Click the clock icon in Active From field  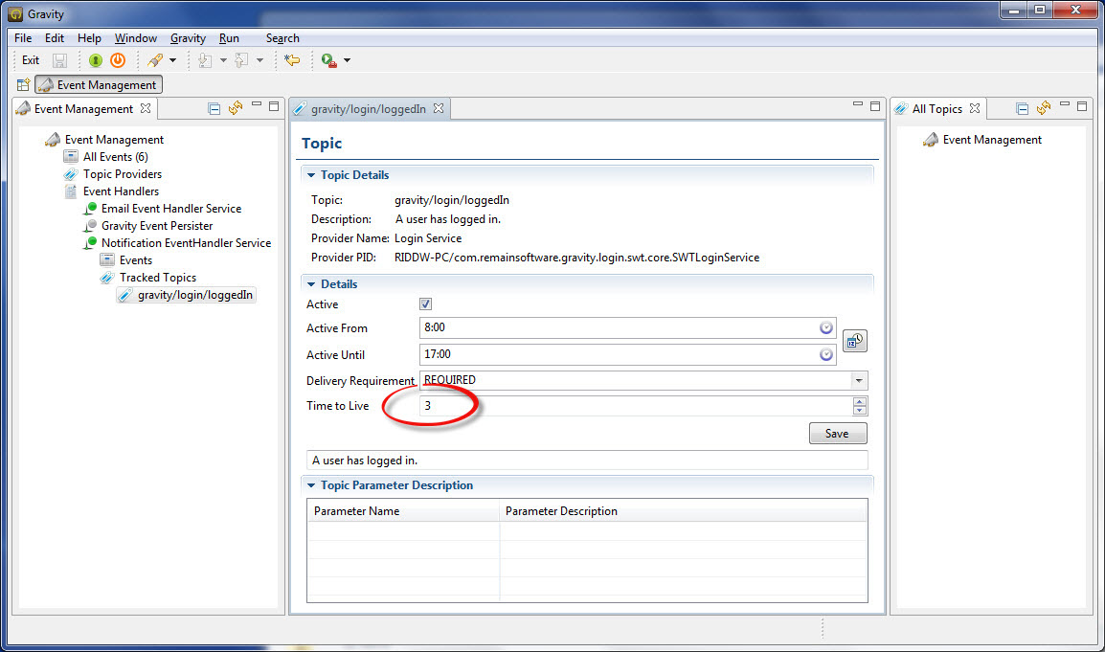(x=826, y=328)
